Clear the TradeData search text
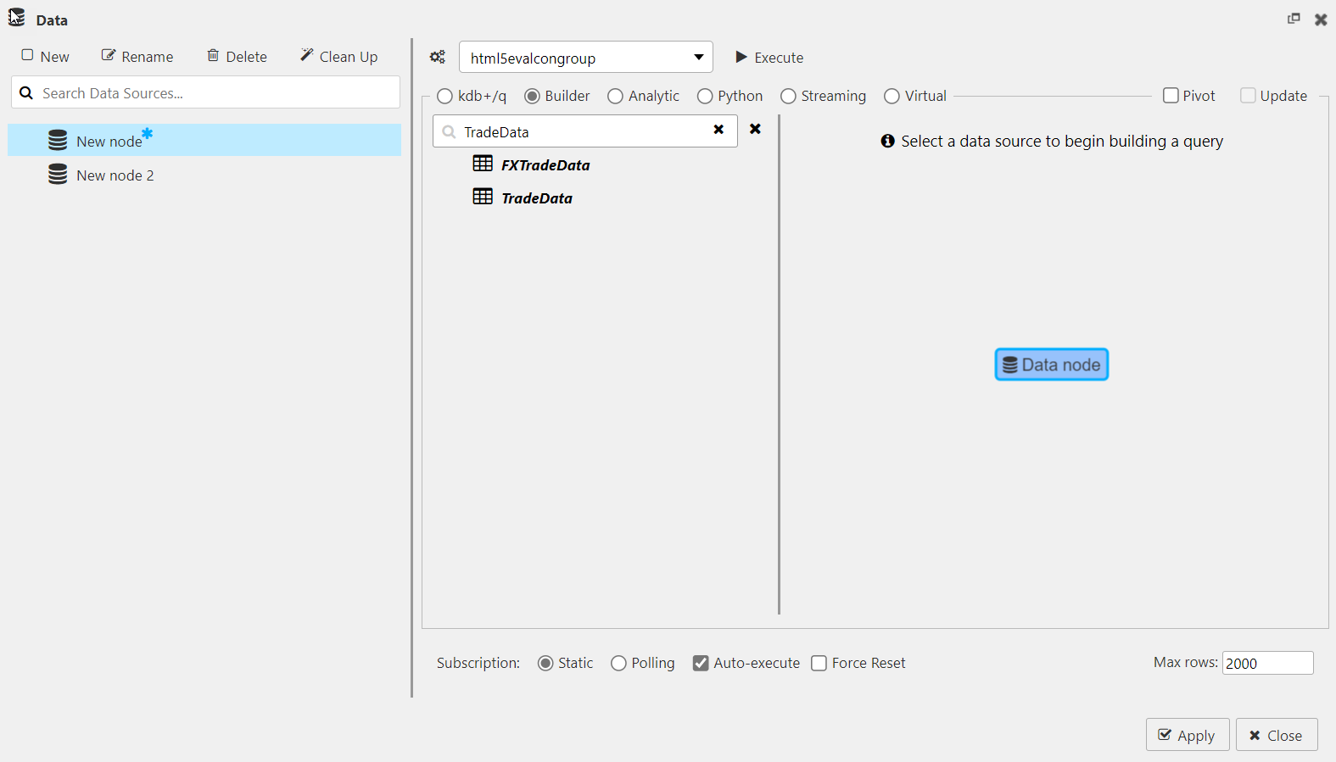The width and height of the screenshot is (1336, 762). 718,130
